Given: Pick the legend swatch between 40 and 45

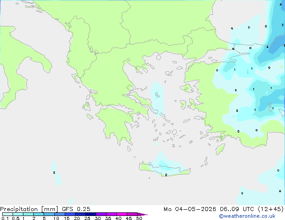Looking at the screenshot, I should (x=122, y=214).
